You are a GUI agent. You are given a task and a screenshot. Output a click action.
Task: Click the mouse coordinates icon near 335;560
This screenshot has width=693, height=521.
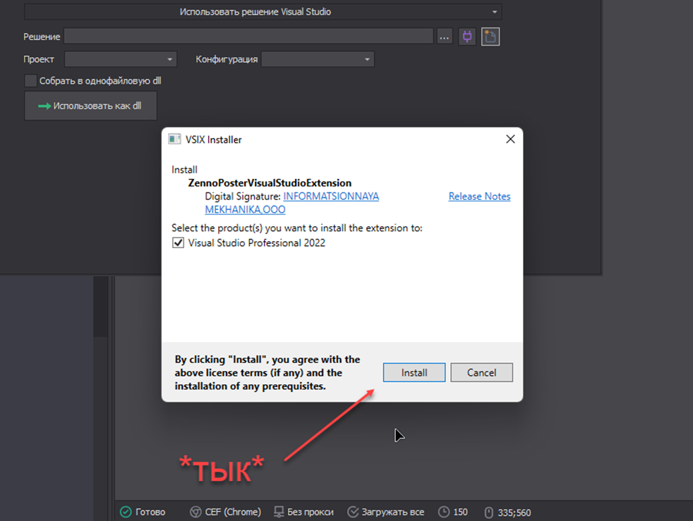488,513
